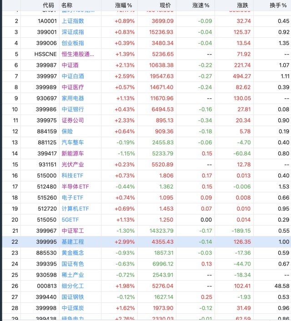The width and height of the screenshot is (291, 321).
Task: Open 基建工程 in highlighted row
Action: [73, 242]
